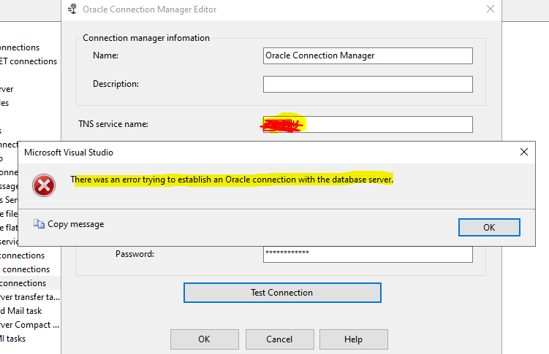Viewport: 549px width, 354px height.
Task: Click the Oracle Connection Manager Editor title icon
Action: [x=72, y=9]
